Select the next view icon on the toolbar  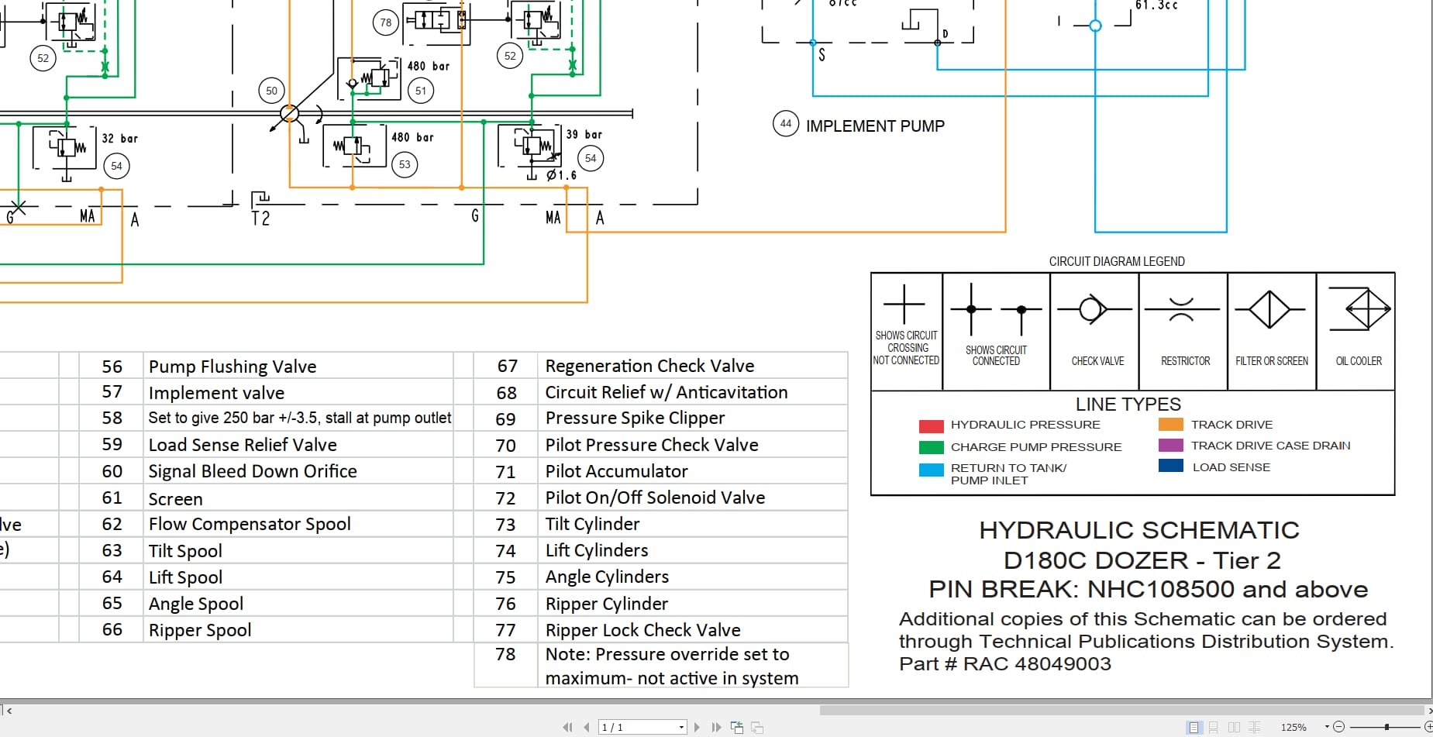click(x=756, y=727)
